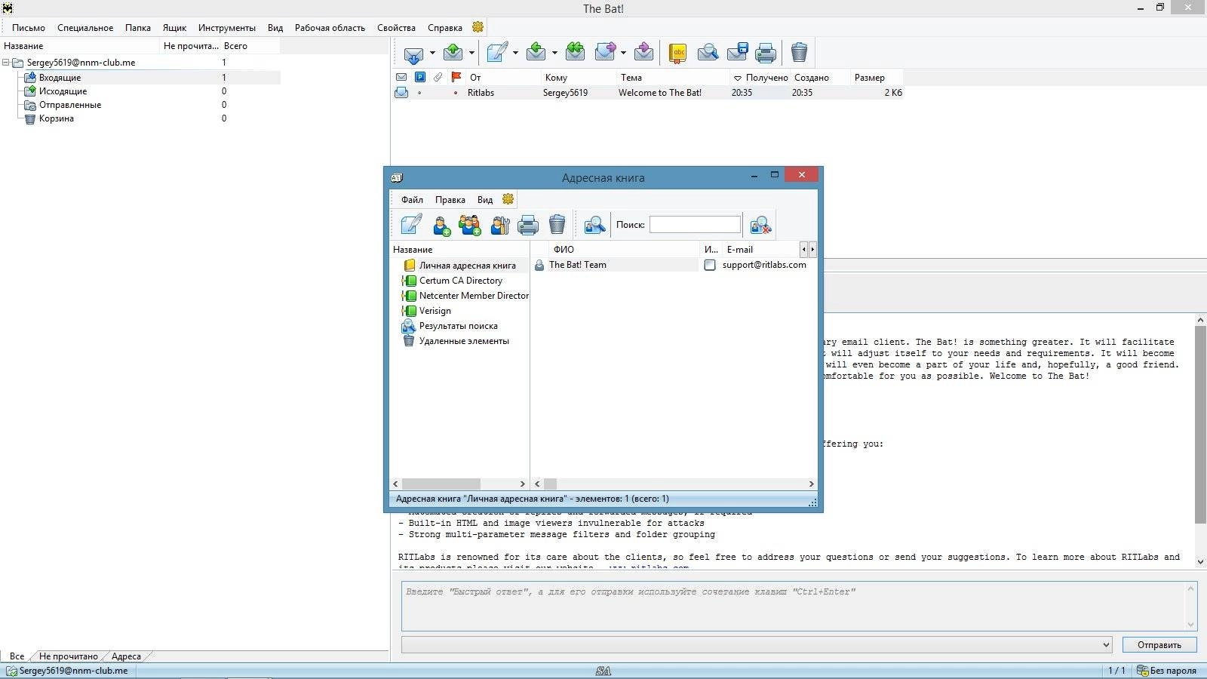Switch to the Адреса tab
Image resolution: width=1207 pixels, height=679 pixels.
pos(126,656)
